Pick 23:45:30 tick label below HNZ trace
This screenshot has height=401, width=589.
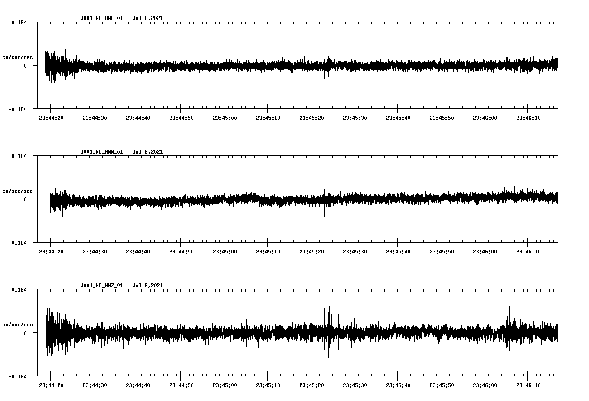click(355, 385)
